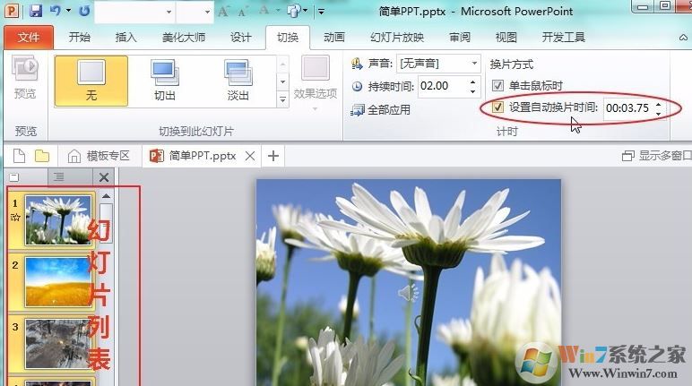The image size is (692, 386).
Task: Click the PowerPoint application icon in title bar
Action: (x=11, y=10)
